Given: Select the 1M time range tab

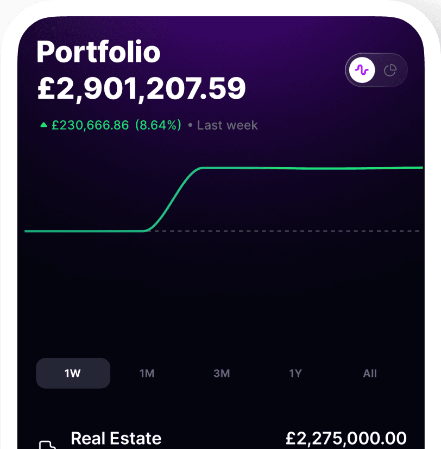Looking at the screenshot, I should [x=147, y=373].
